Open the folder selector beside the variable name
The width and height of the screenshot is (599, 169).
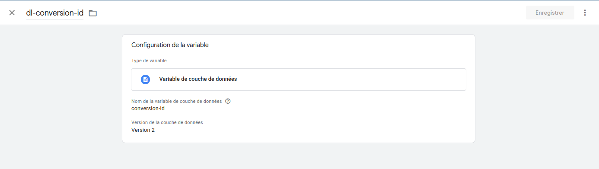coord(92,13)
